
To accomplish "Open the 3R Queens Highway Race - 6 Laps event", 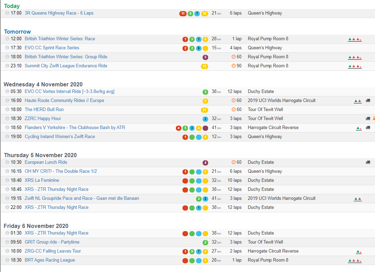I will click(x=59, y=13).
